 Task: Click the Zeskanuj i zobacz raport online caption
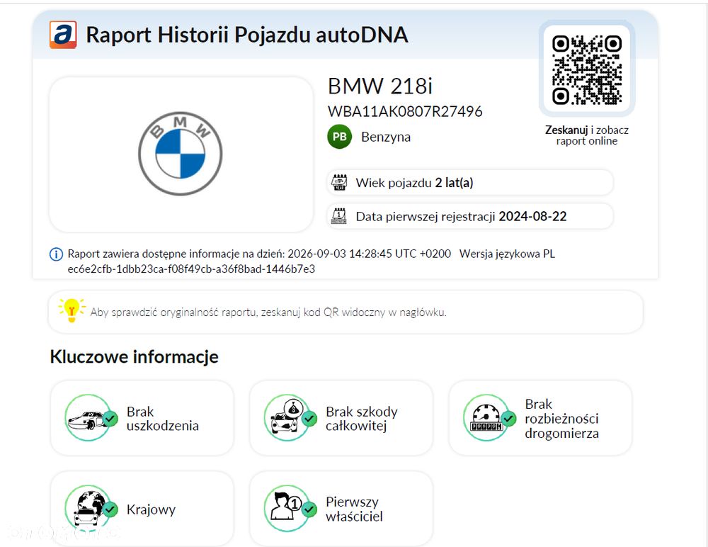point(586,135)
